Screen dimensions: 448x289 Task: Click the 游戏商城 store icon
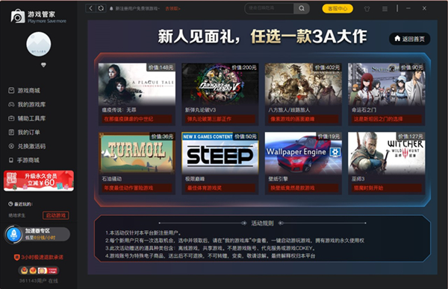click(11, 90)
